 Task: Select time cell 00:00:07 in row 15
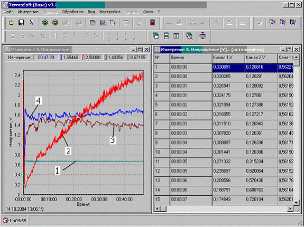[191, 200]
